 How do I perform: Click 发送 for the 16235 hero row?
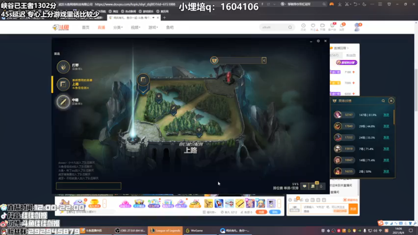click(x=386, y=172)
